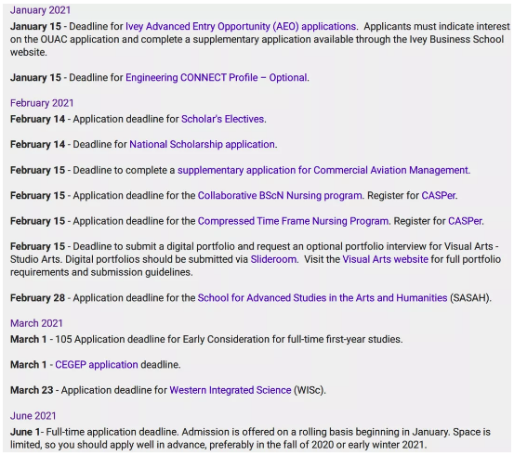The width and height of the screenshot is (514, 456).
Task: Open School for Advanced Studies in the Arts and Humanities
Action: coord(323,298)
